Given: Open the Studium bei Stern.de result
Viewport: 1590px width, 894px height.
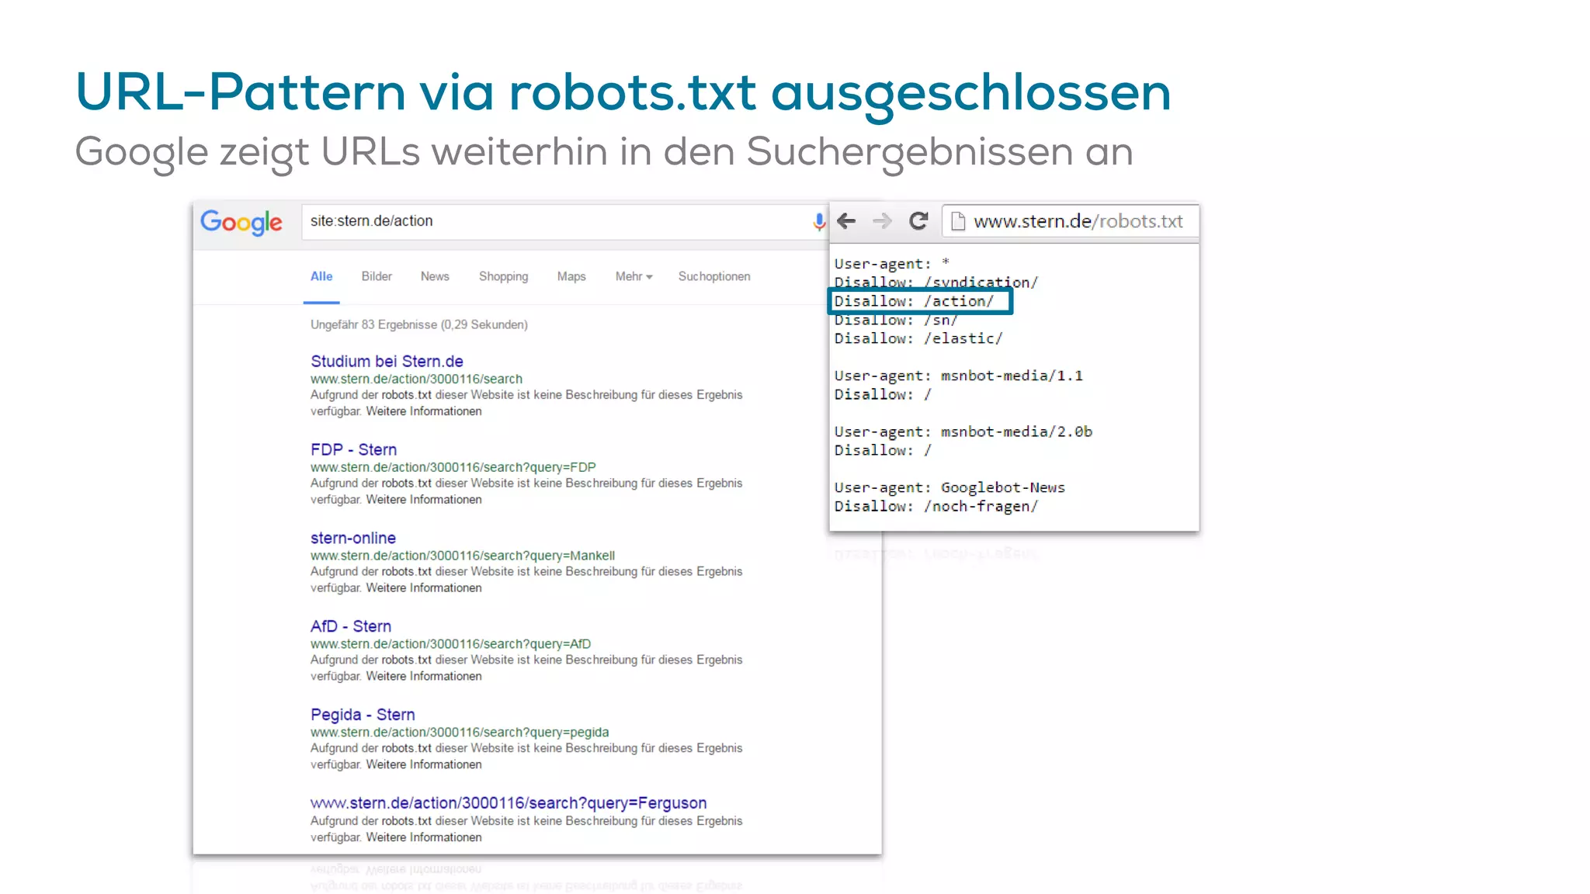Looking at the screenshot, I should (x=387, y=361).
